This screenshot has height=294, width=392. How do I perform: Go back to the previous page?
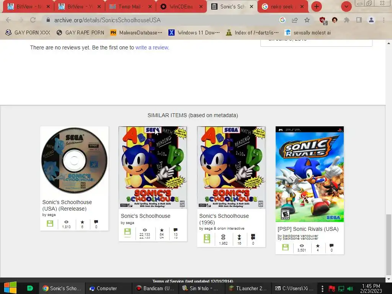point(8,20)
